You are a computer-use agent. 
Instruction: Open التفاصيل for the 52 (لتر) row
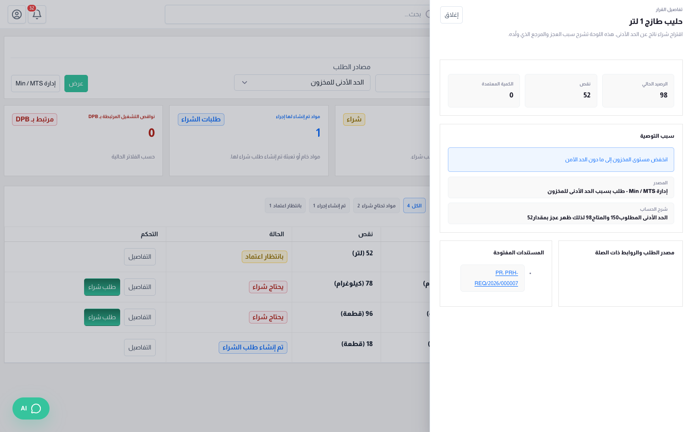coord(140,257)
